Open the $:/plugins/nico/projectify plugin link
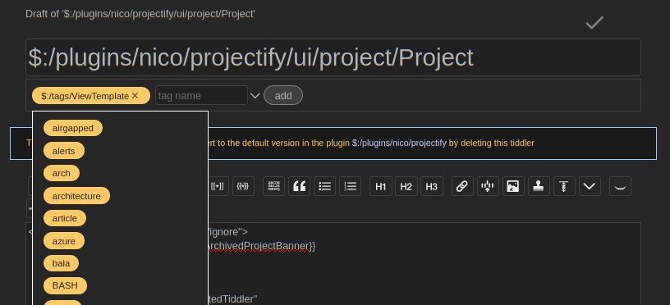This screenshot has width=670, height=305. pos(399,143)
